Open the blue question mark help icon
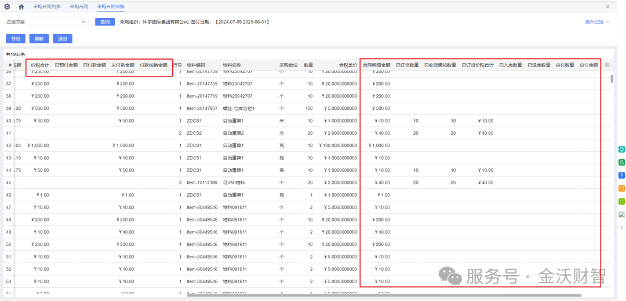626x301 pixels. 621,175
